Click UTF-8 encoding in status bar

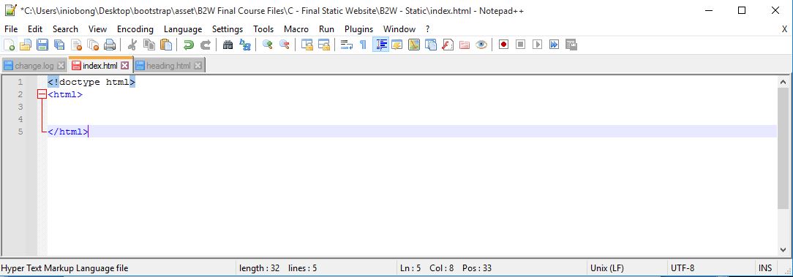[x=683, y=268]
